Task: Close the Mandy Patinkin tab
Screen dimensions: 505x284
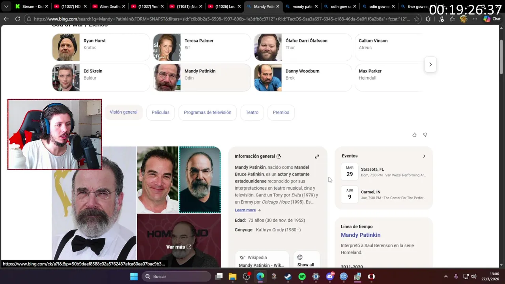Action: click(278, 7)
